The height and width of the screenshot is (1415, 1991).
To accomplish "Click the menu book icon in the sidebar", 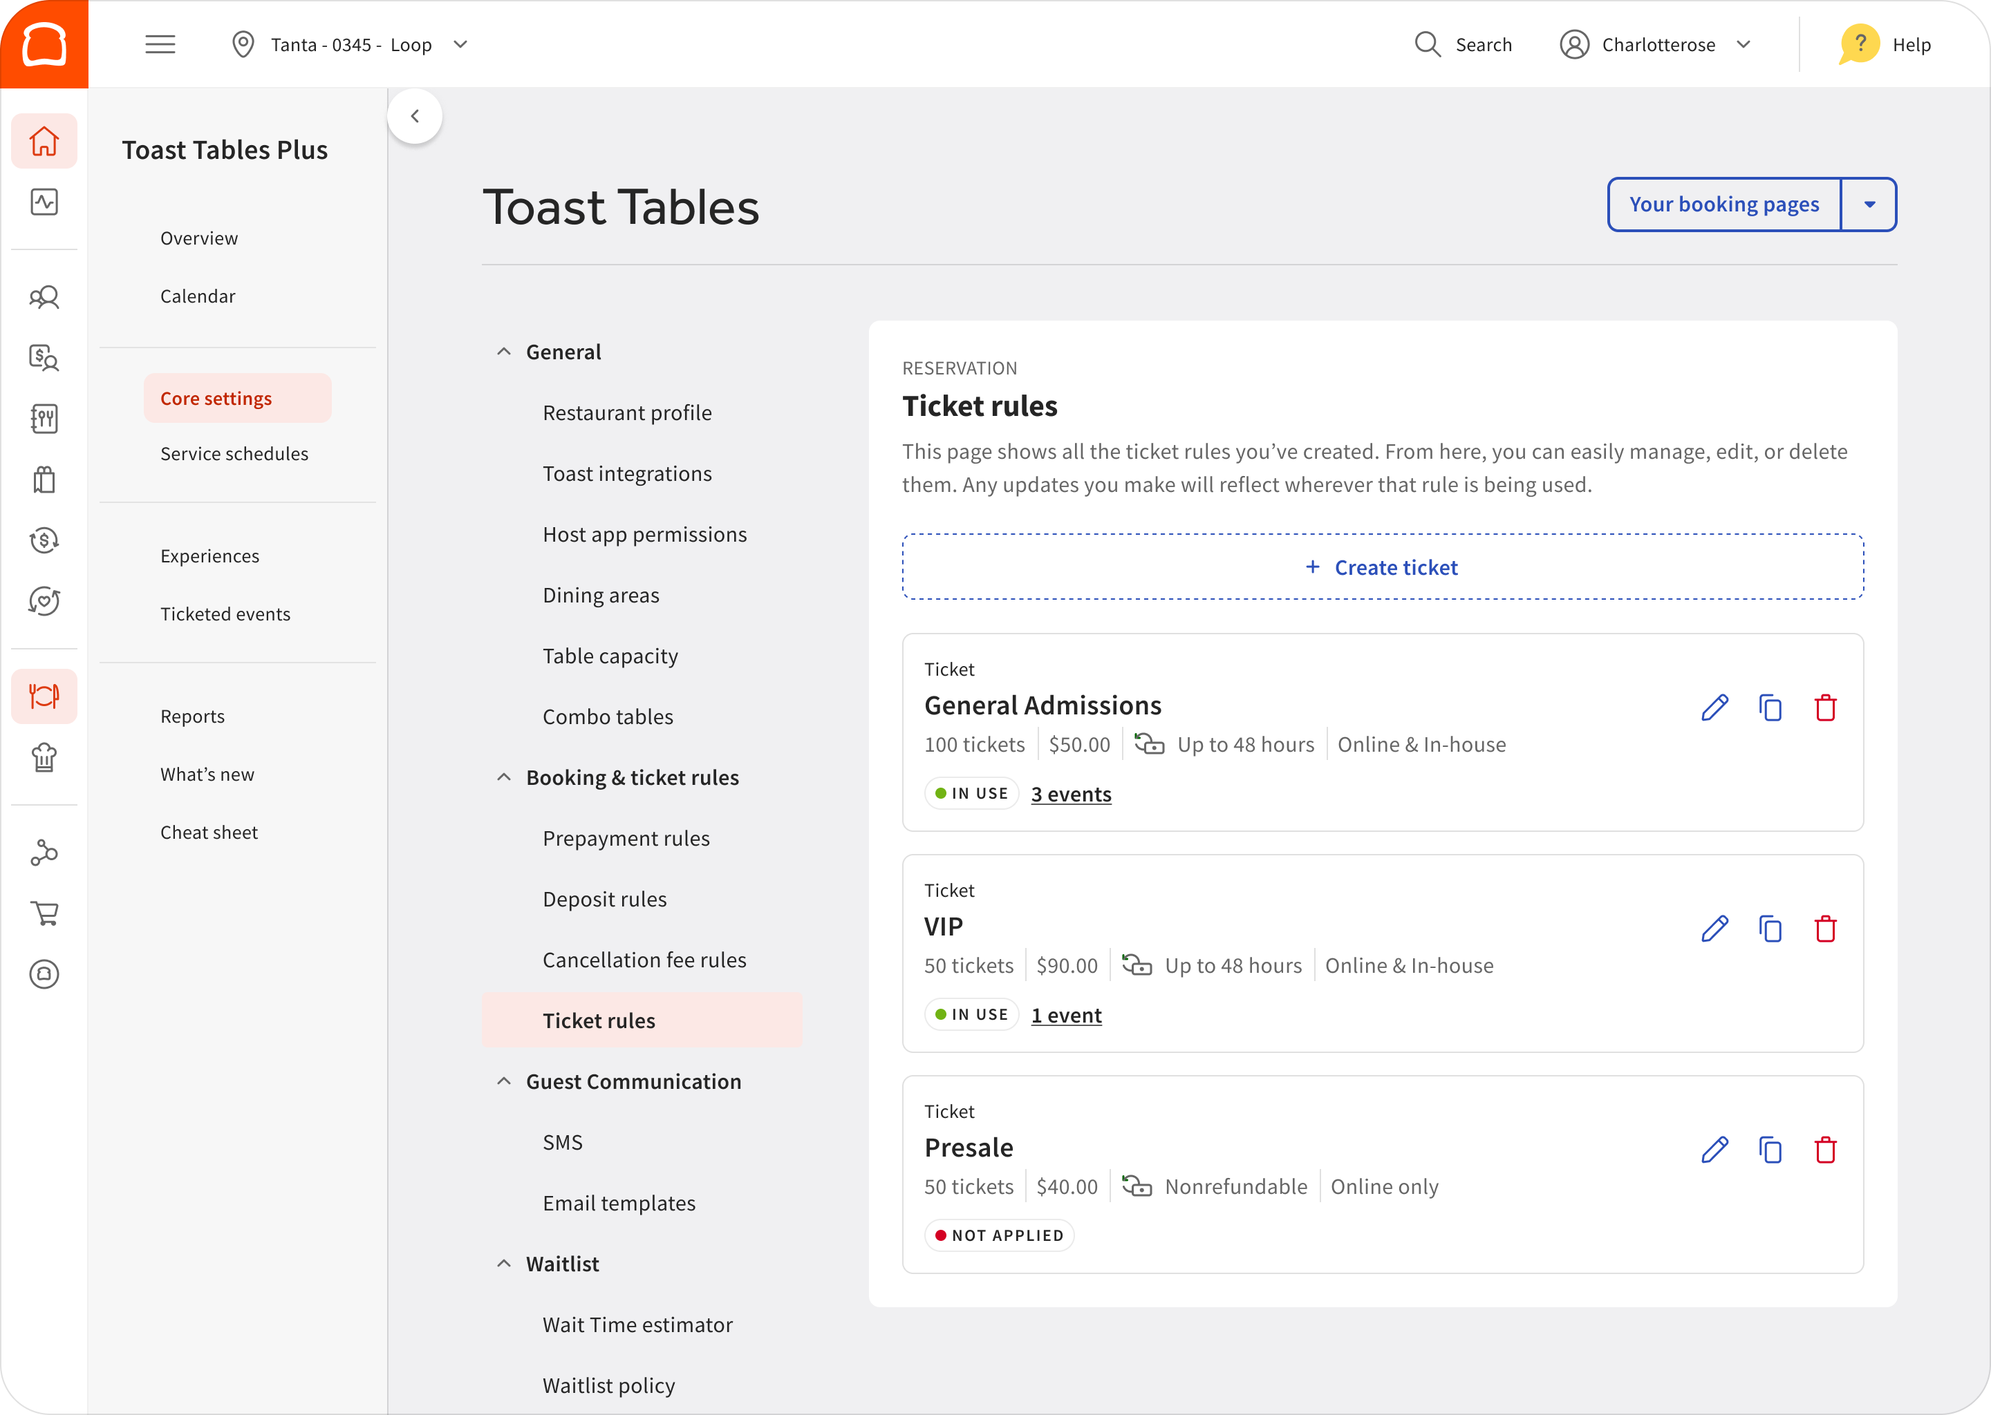I will pyautogui.click(x=44, y=419).
